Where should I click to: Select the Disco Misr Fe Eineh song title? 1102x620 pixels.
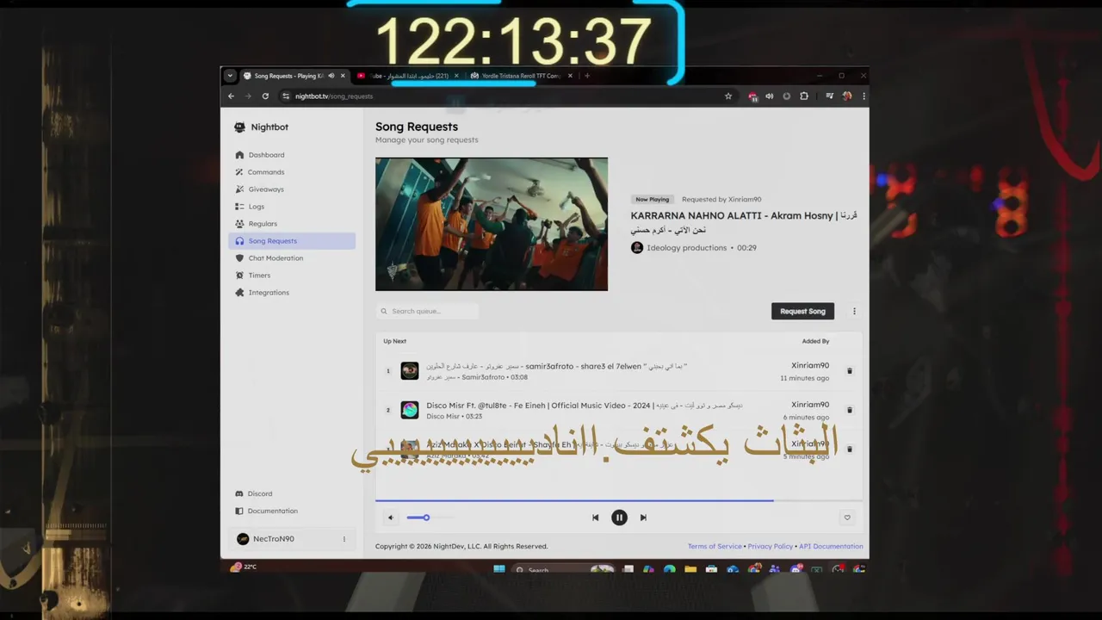[x=585, y=405]
